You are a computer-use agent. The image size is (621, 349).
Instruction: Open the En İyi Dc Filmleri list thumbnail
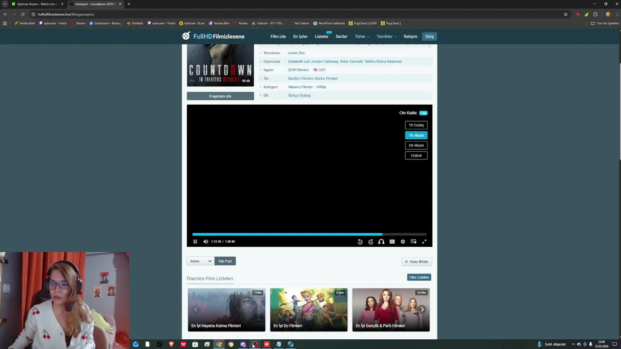(x=309, y=310)
